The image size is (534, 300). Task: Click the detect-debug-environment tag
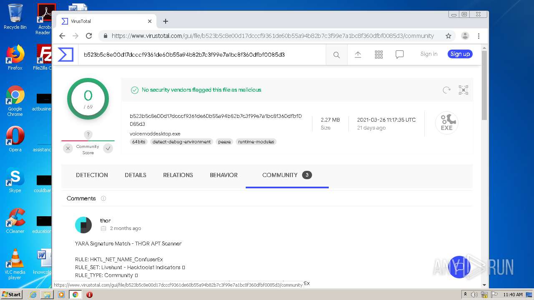click(181, 142)
